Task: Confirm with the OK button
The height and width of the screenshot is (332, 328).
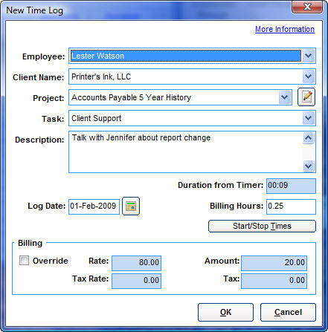Action: (225, 312)
